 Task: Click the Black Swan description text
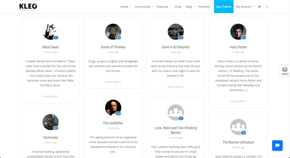point(51,73)
